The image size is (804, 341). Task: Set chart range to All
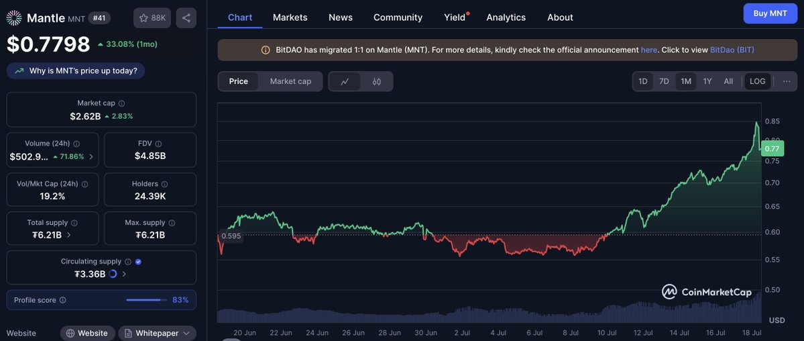click(728, 81)
